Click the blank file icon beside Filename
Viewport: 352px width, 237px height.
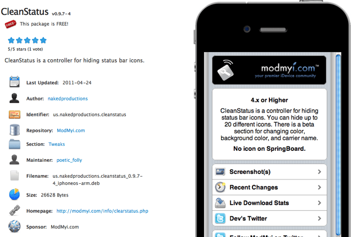click(x=14, y=176)
